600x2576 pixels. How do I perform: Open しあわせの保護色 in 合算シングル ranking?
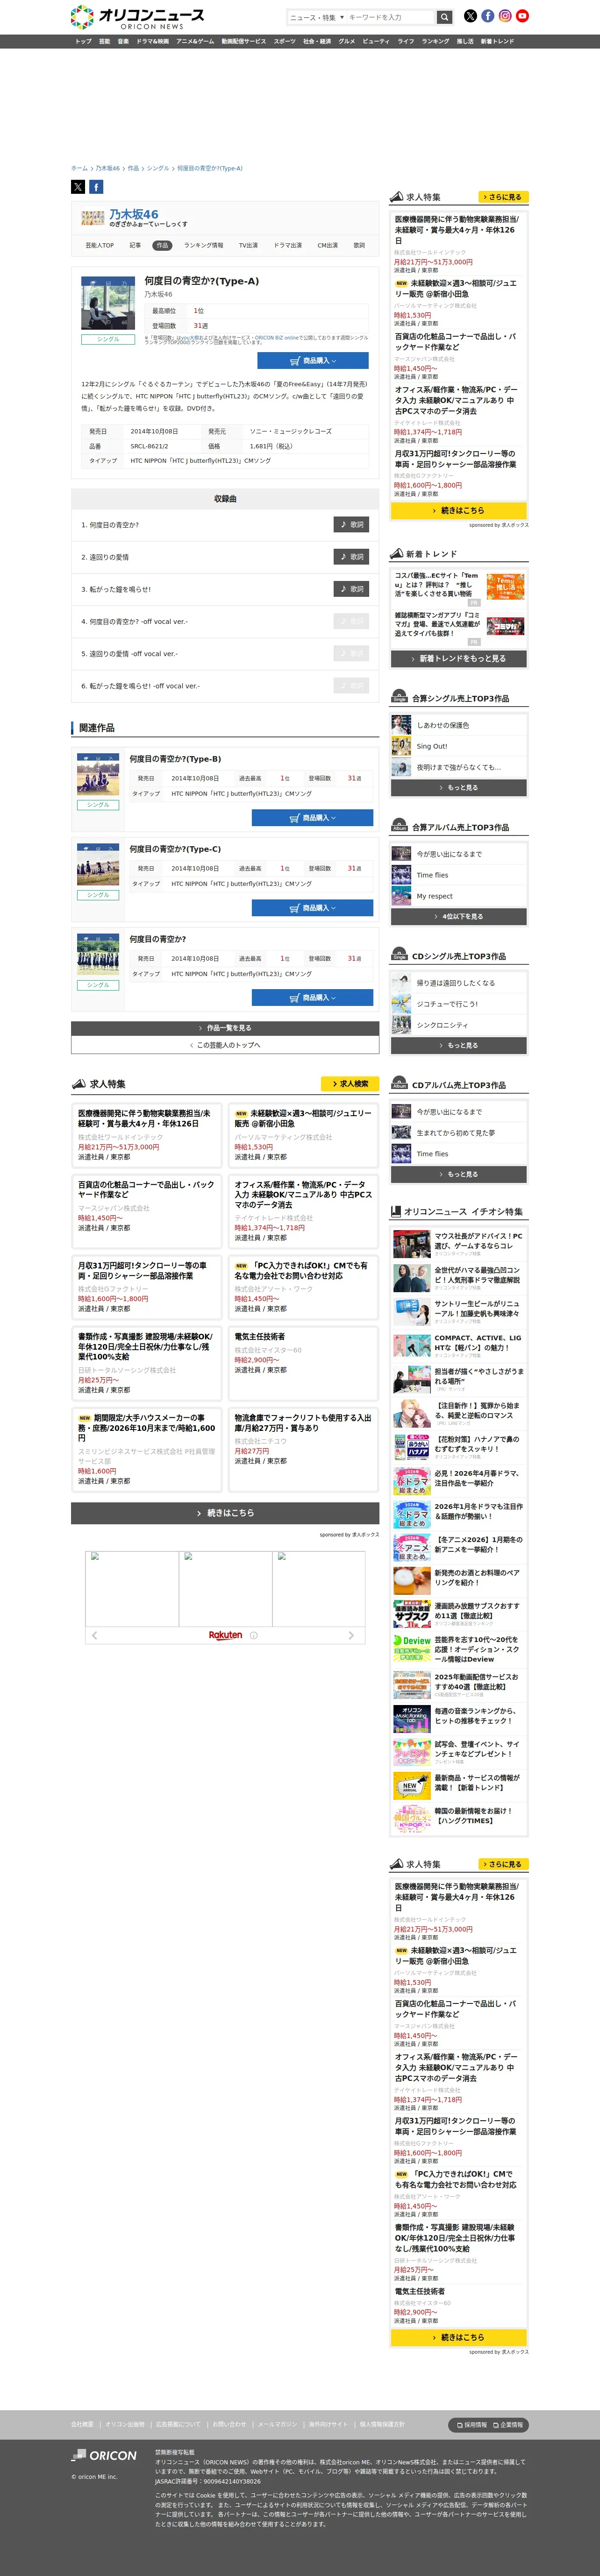tap(443, 725)
